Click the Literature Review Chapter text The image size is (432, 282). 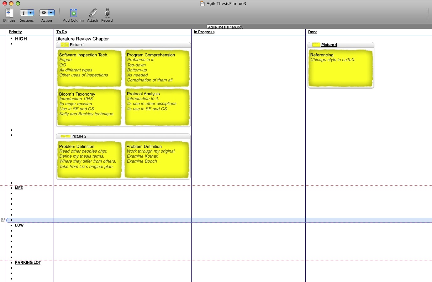82,39
